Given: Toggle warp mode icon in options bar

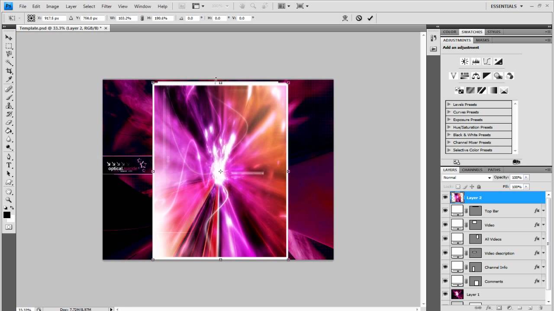Looking at the screenshot, I should tap(345, 18).
